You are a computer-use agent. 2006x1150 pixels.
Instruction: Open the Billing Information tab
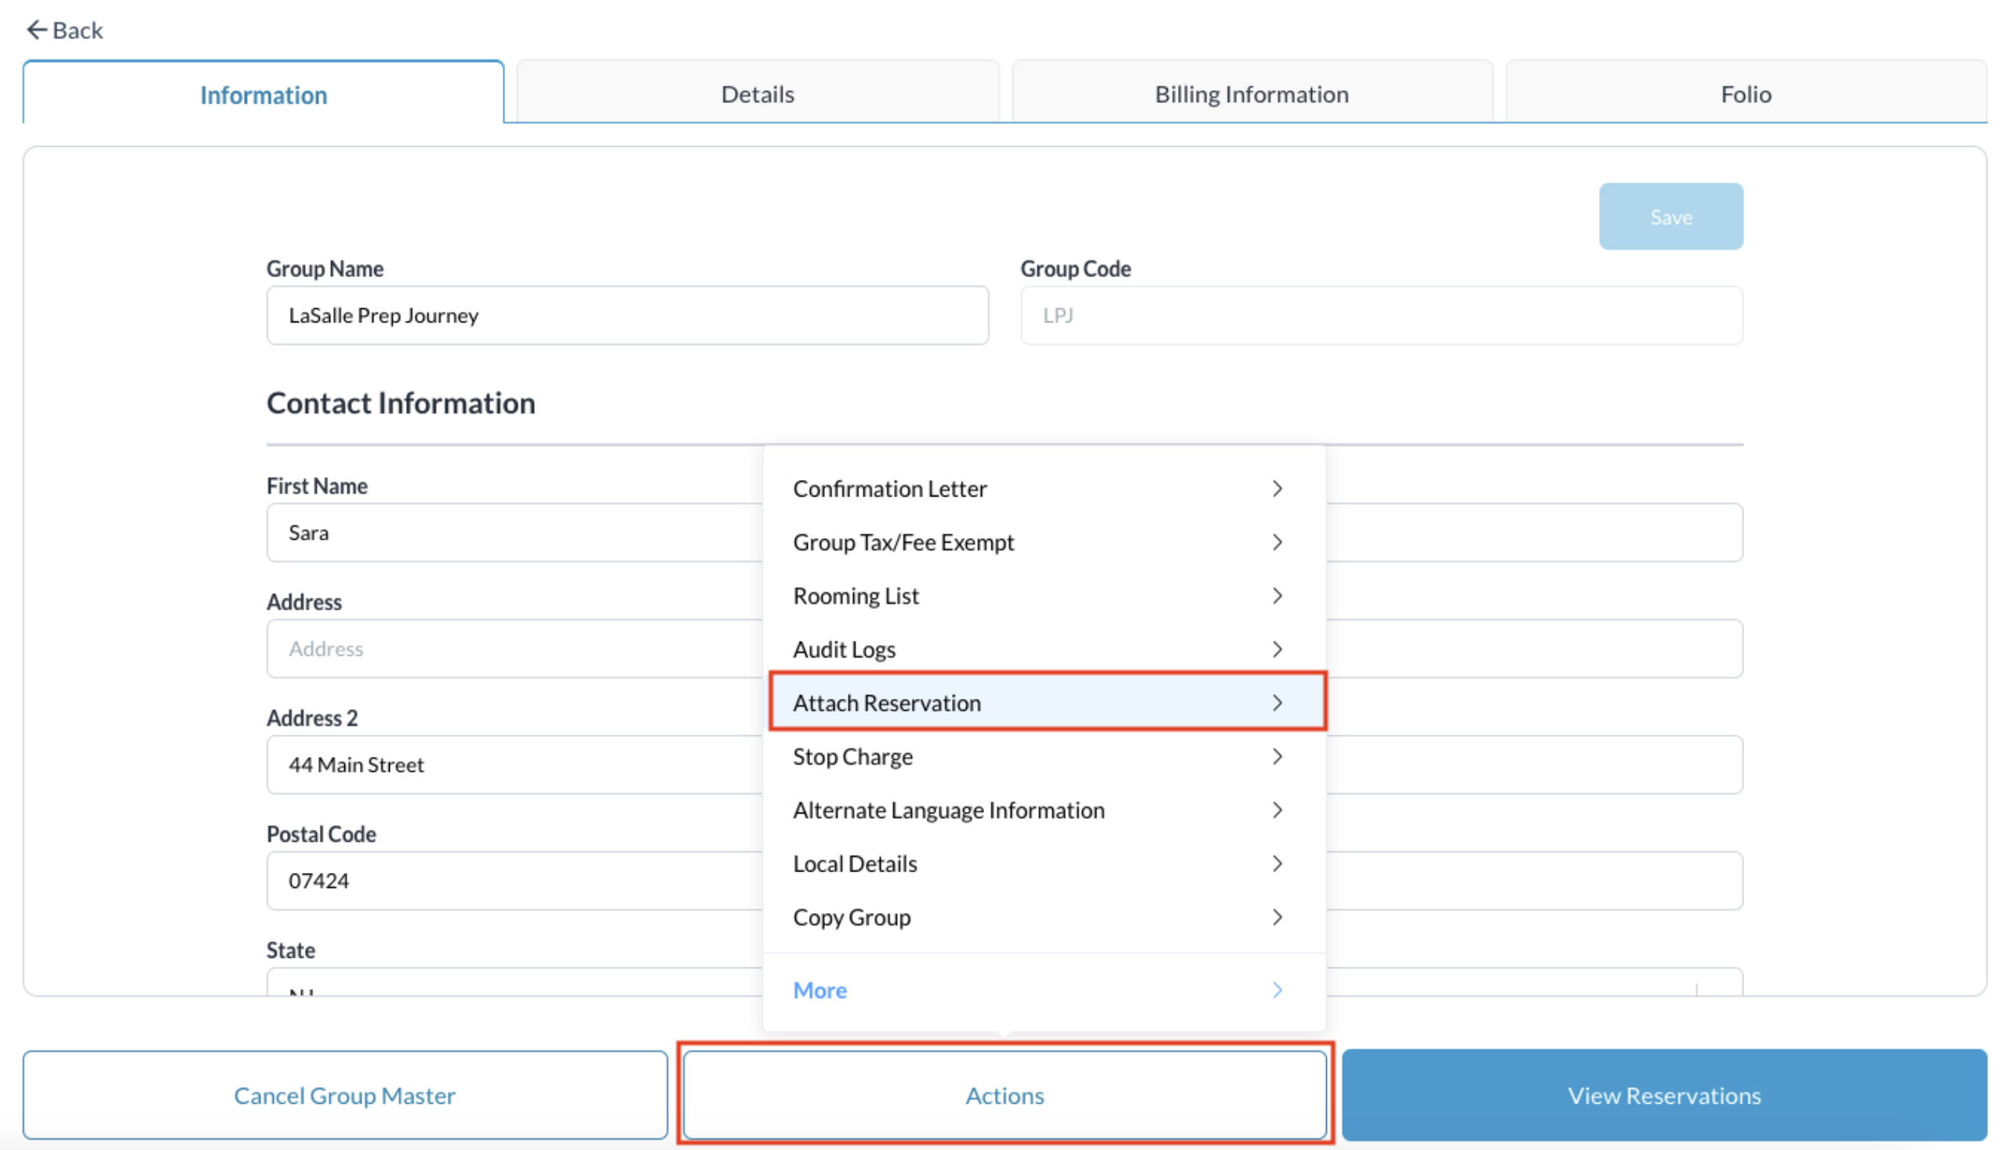[x=1252, y=94]
